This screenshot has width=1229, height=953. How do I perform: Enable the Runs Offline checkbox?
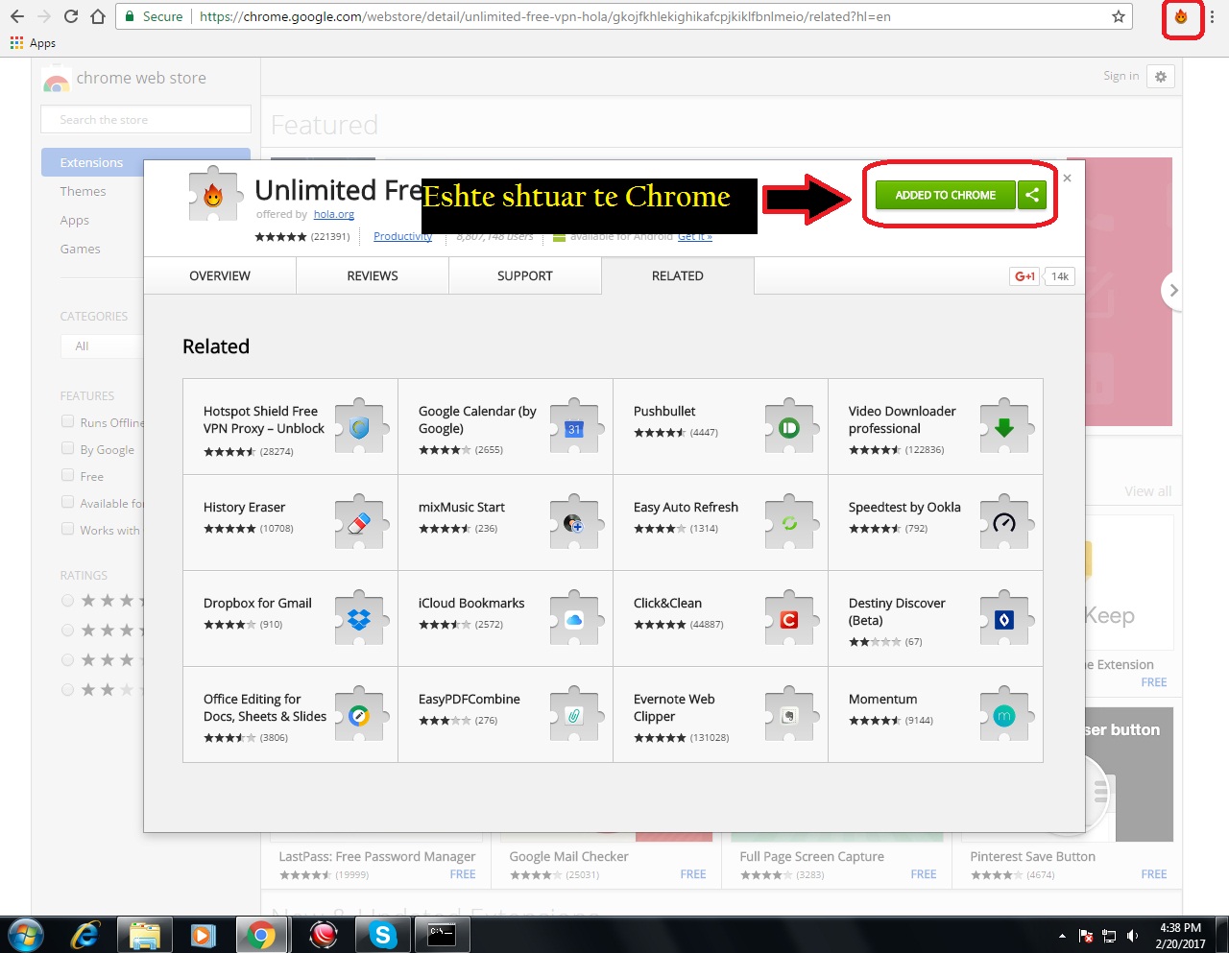pyautogui.click(x=67, y=421)
